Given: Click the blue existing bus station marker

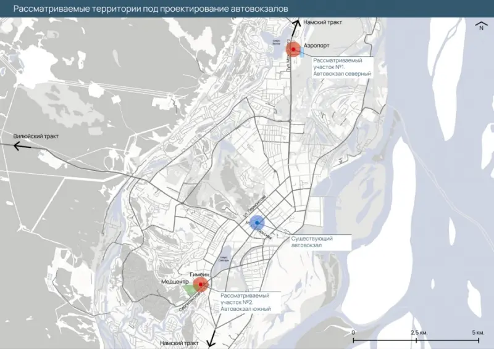Looking at the screenshot, I should point(257,223).
